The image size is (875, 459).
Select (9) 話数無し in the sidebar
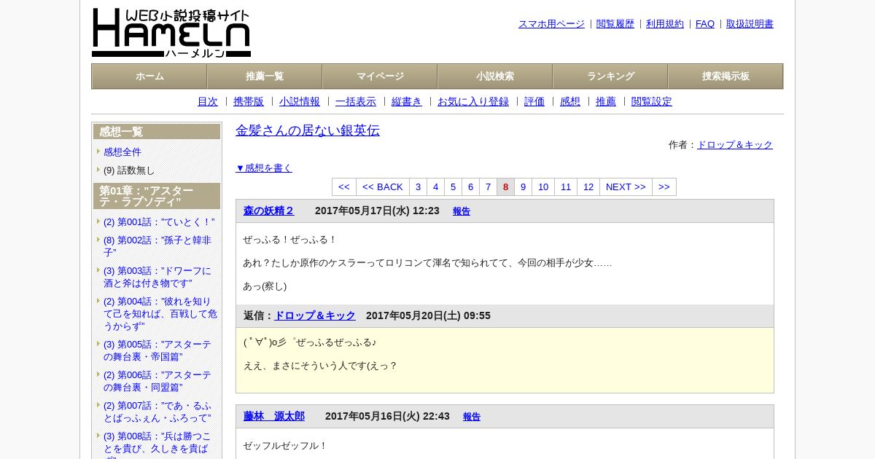pos(129,170)
